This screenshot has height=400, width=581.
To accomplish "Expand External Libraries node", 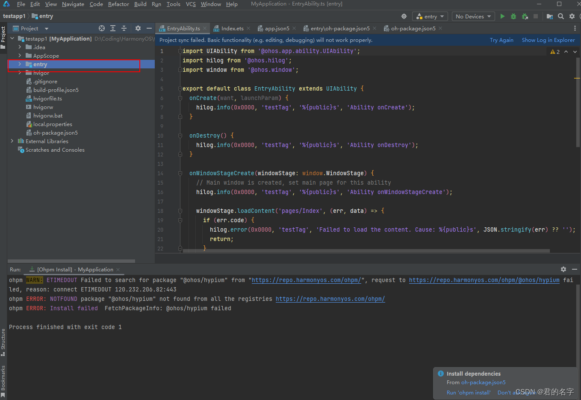I will click(x=12, y=141).
